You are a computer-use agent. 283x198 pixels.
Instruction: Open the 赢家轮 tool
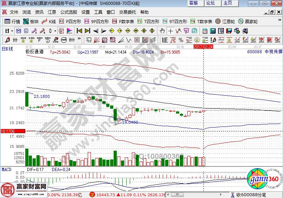(248, 21)
